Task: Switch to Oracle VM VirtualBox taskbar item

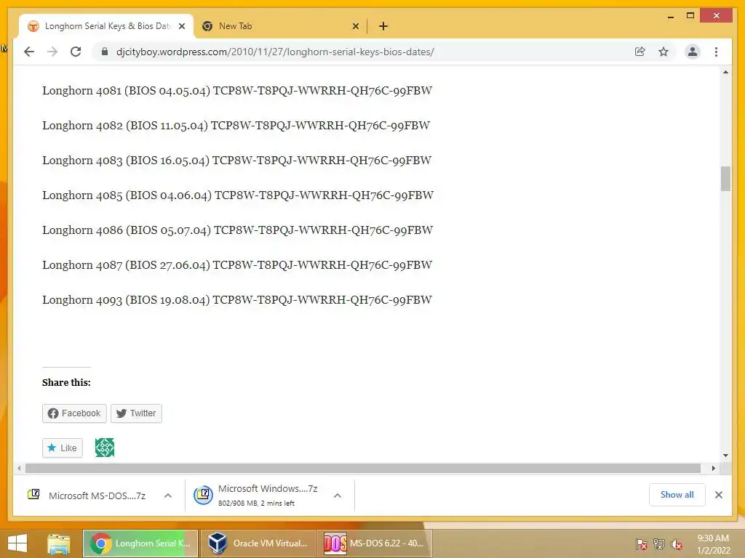Action: pyautogui.click(x=258, y=543)
